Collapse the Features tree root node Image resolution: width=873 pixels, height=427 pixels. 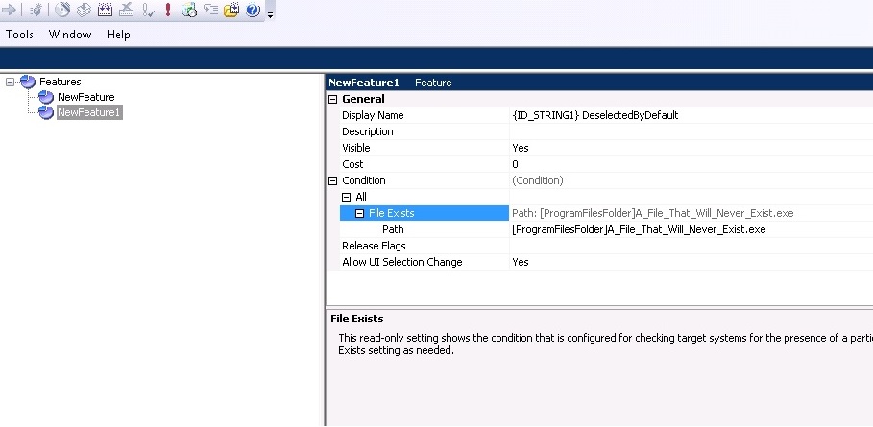click(x=10, y=82)
